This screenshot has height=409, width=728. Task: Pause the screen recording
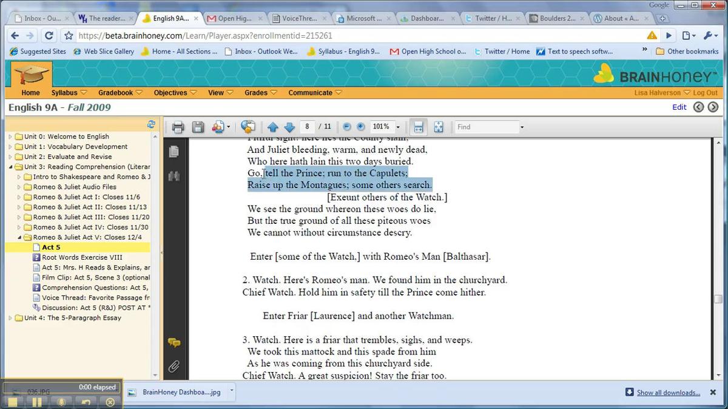[37, 402]
